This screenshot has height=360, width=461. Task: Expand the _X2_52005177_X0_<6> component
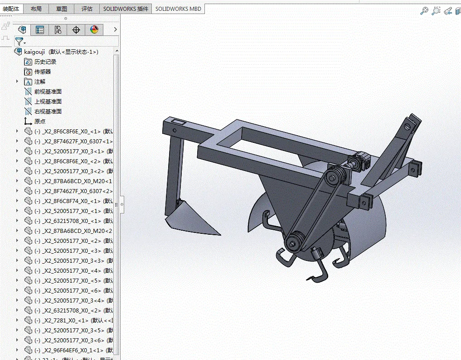pos(17,290)
